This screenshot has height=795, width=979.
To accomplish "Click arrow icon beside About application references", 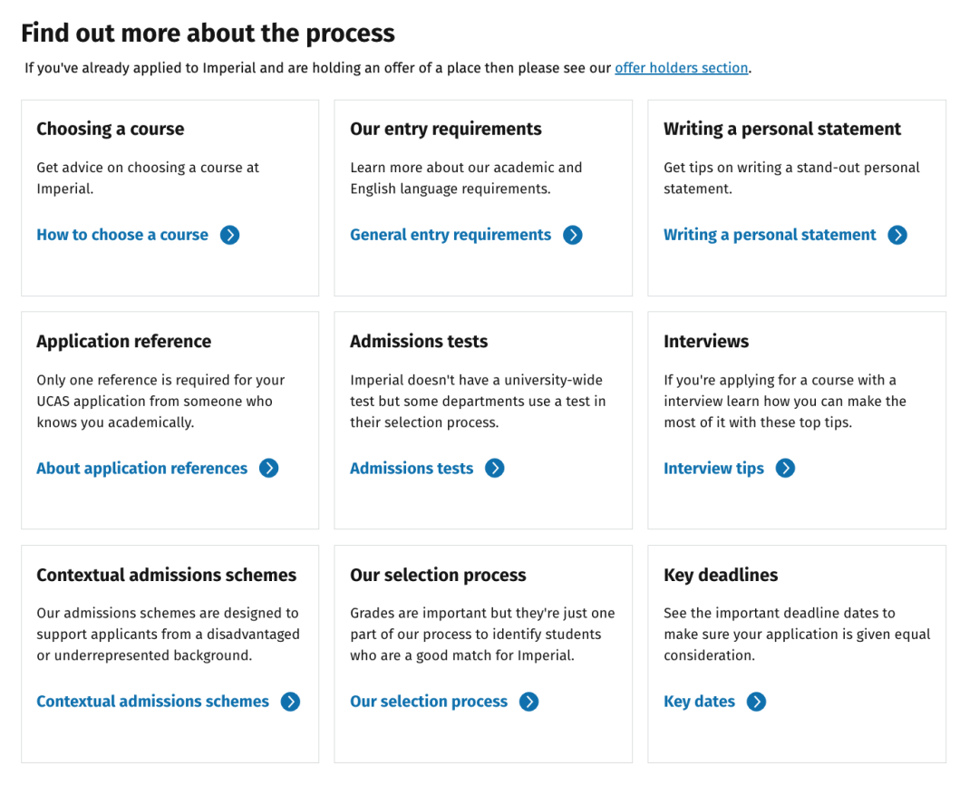I will coord(269,468).
